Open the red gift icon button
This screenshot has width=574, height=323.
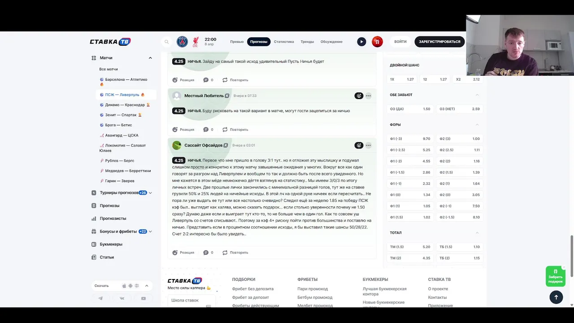(x=377, y=42)
